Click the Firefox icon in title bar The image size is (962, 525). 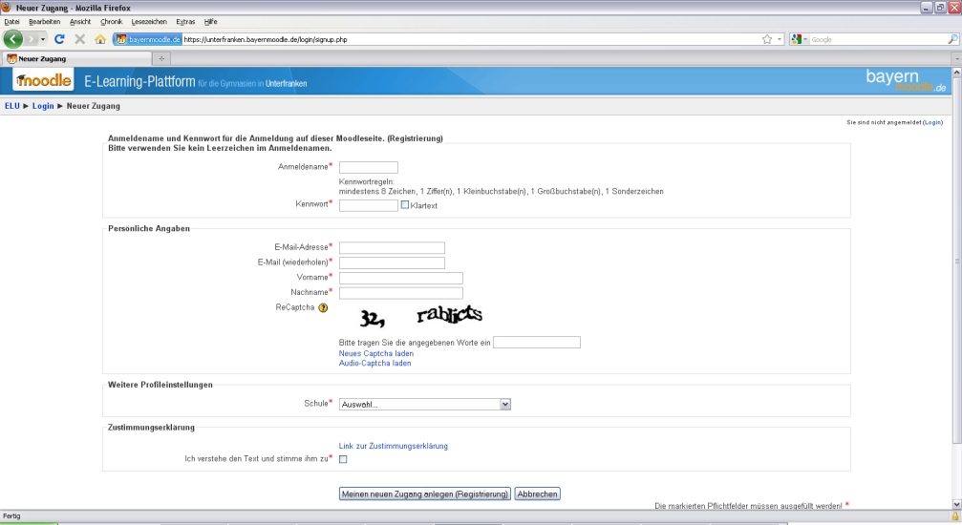pyautogui.click(x=6, y=8)
